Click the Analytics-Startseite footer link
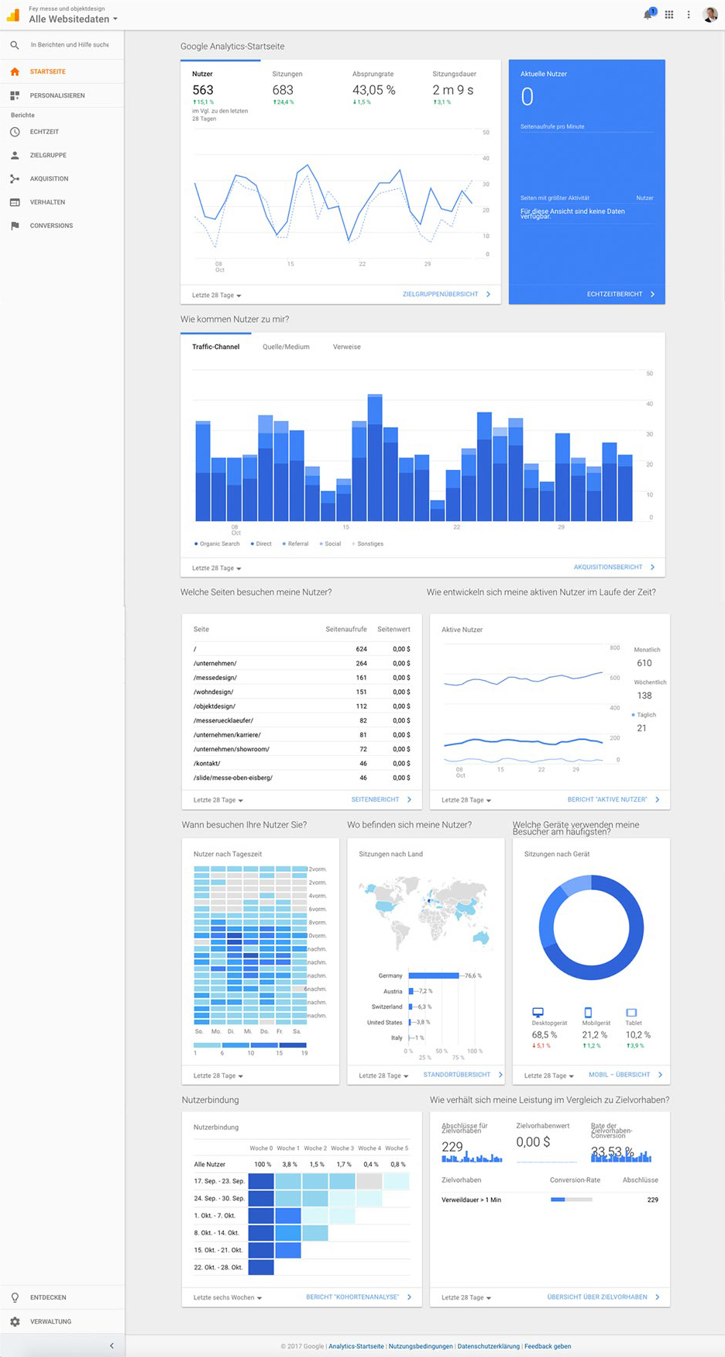 [x=356, y=1346]
